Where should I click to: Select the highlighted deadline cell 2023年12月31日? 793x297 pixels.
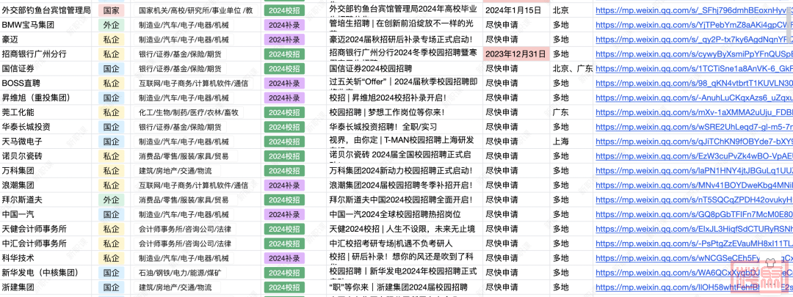[516, 54]
